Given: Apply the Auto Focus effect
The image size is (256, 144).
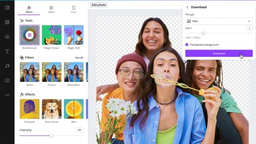Looking at the screenshot, I should click(x=51, y=109).
